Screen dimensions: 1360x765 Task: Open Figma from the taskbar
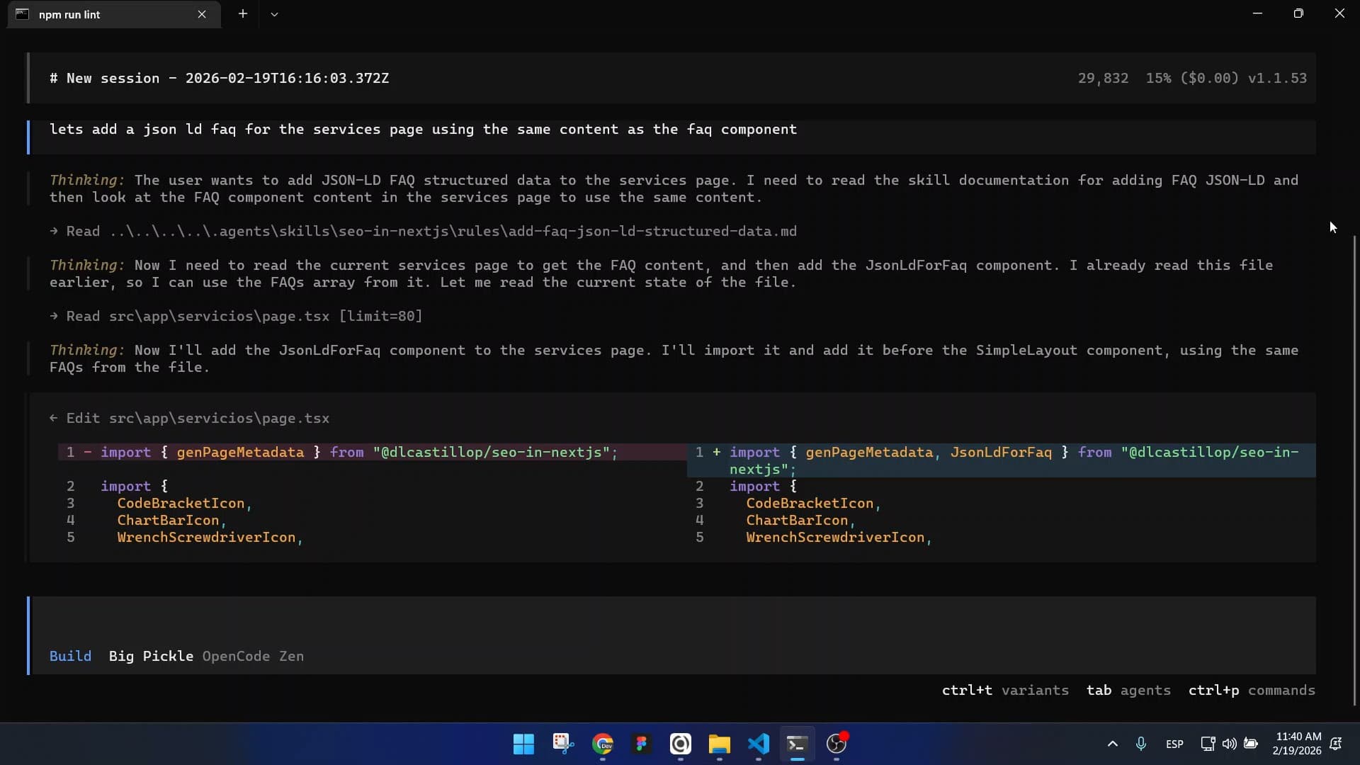(x=641, y=744)
